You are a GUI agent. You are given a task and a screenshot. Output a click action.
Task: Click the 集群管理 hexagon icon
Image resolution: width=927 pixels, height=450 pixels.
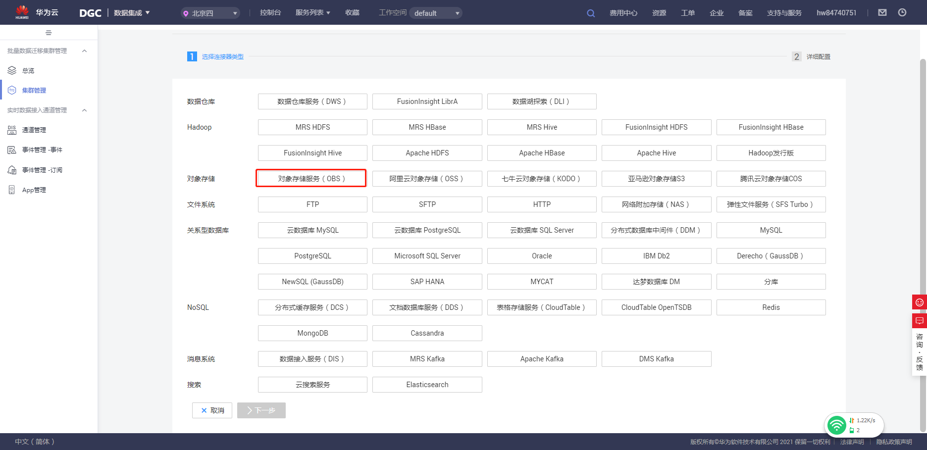(x=12, y=90)
